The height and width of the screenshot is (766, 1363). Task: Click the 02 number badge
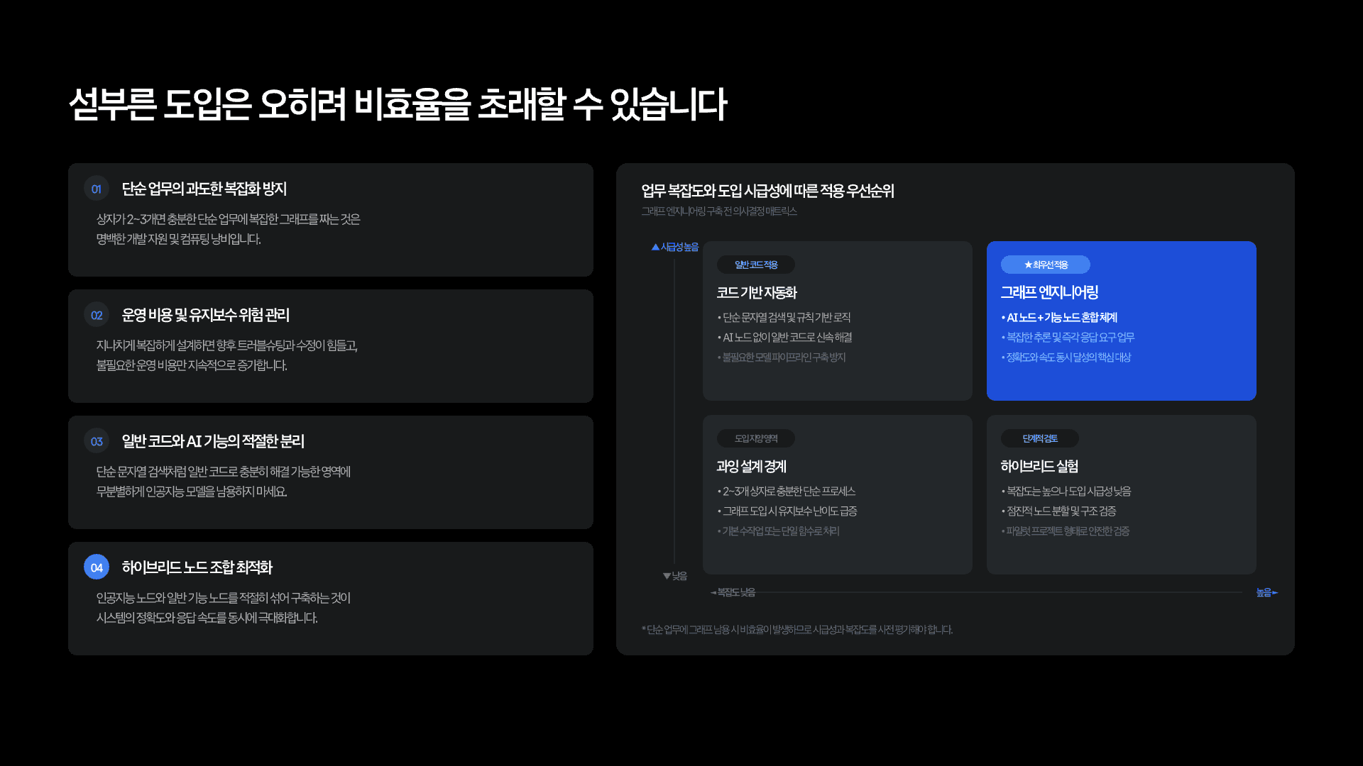(x=97, y=315)
